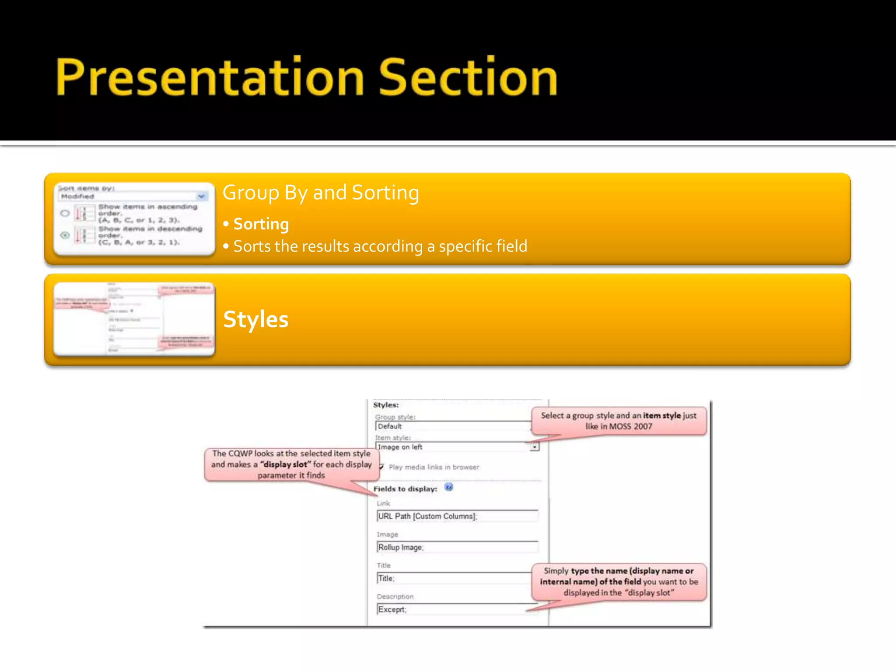Click the Styles panel thumbnail image
Image resolution: width=896 pixels, height=672 pixels.
point(134,319)
